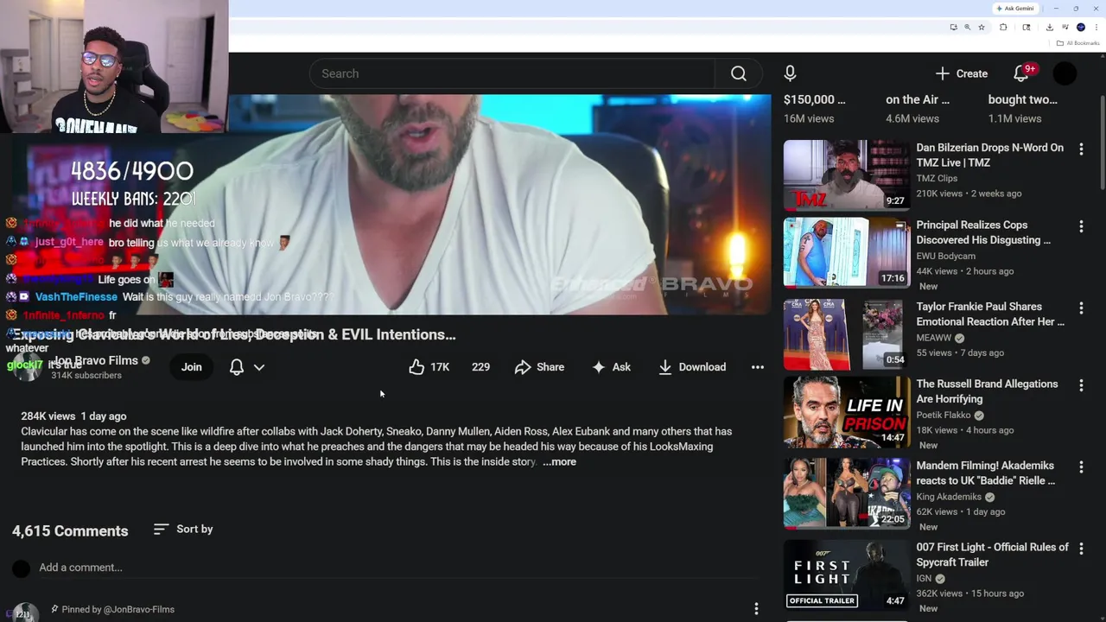Visit TMZ Clips channel name
Image resolution: width=1106 pixels, height=622 pixels.
(937, 179)
